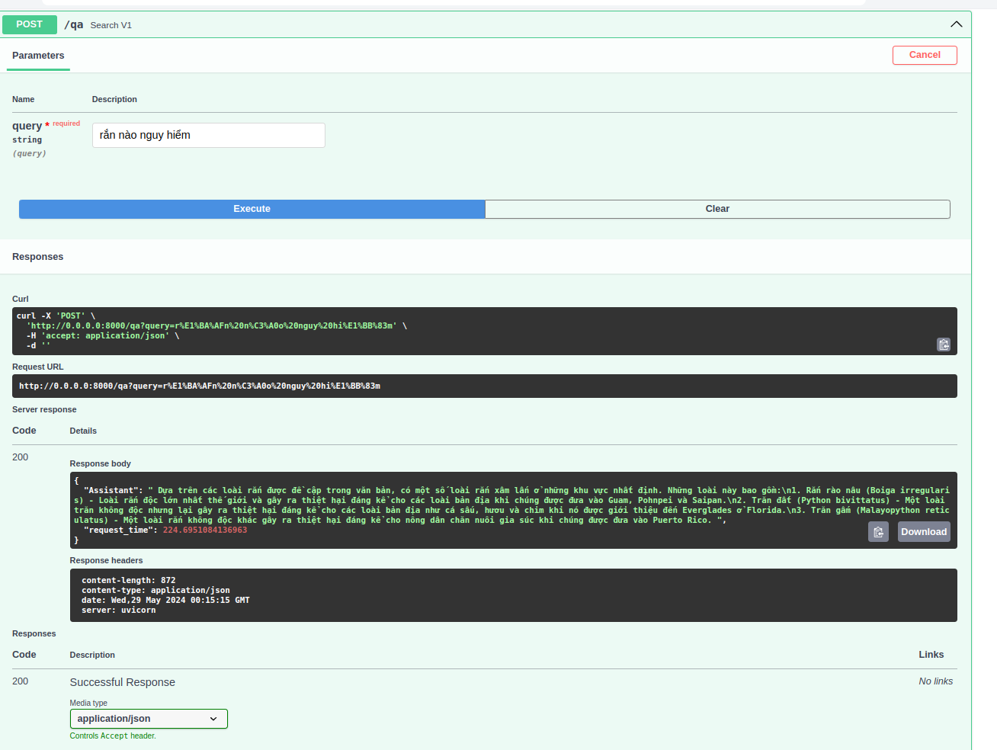Clear the response with the Clear button
The width and height of the screenshot is (997, 750).
point(717,209)
